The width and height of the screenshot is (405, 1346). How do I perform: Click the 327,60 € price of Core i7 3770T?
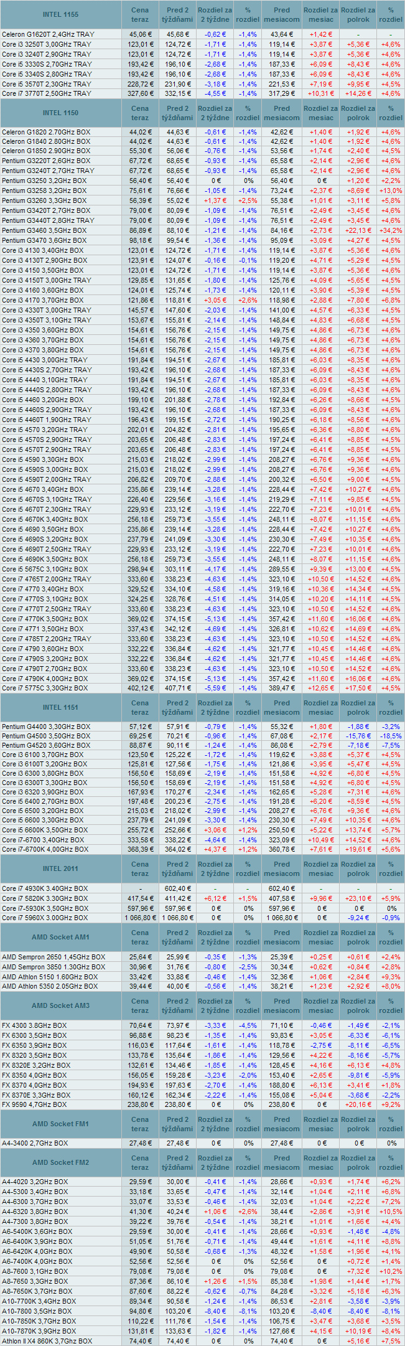pyautogui.click(x=140, y=93)
